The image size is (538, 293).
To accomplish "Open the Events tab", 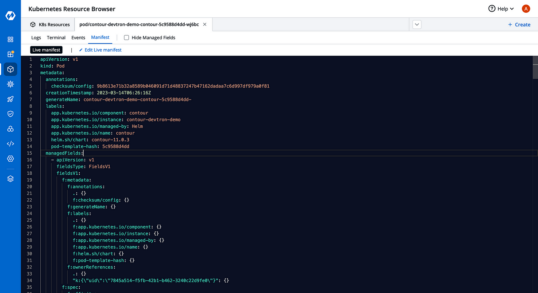I will coord(78,38).
